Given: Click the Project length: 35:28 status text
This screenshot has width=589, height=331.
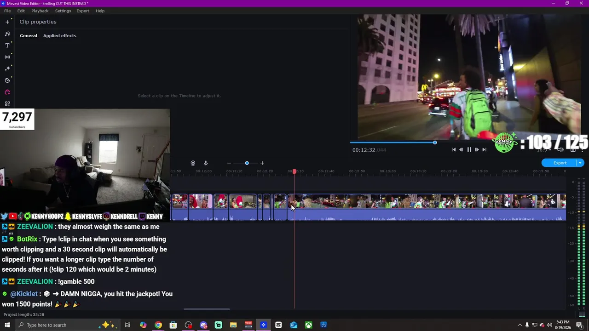Looking at the screenshot, I should coord(24,314).
